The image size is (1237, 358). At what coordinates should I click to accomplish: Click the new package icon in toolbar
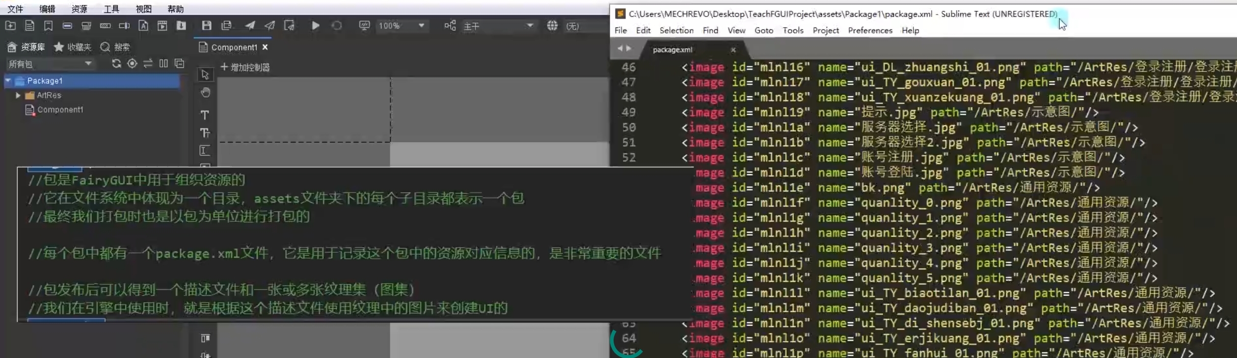(10, 26)
